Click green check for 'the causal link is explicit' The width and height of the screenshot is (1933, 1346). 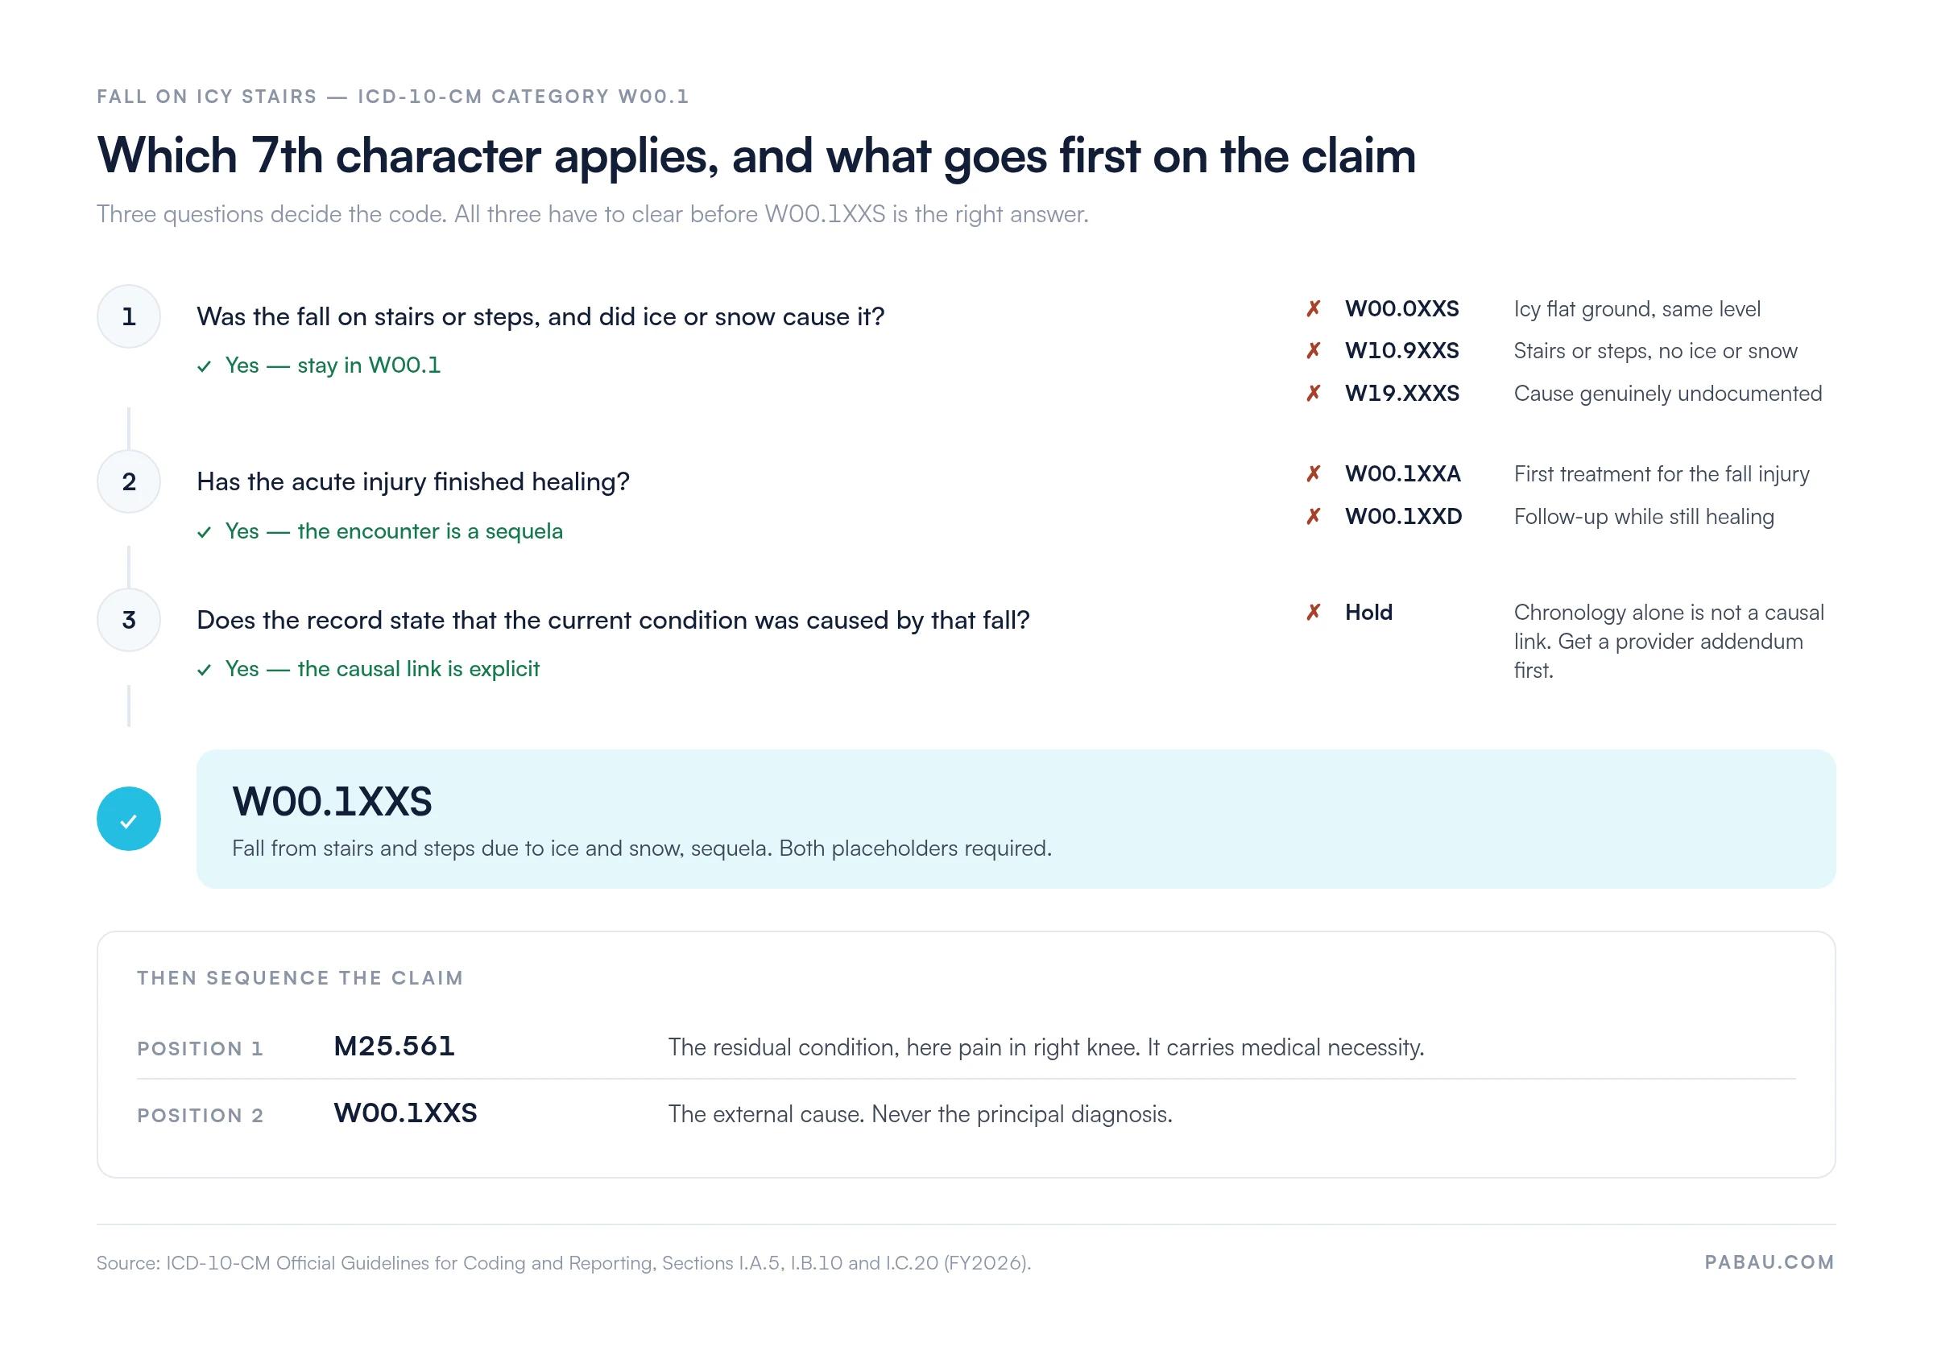click(x=204, y=671)
